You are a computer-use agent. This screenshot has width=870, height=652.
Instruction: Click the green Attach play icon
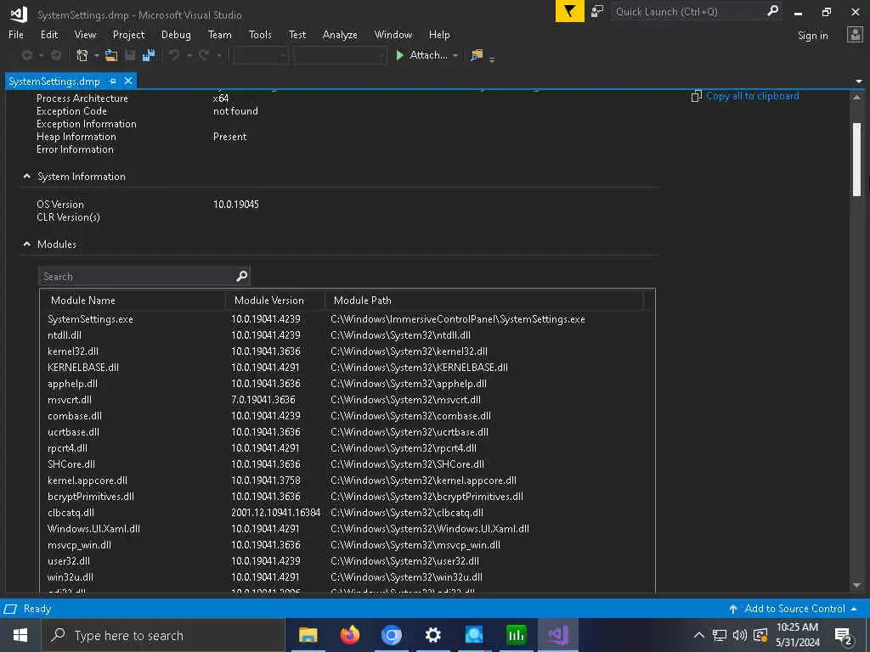point(399,55)
